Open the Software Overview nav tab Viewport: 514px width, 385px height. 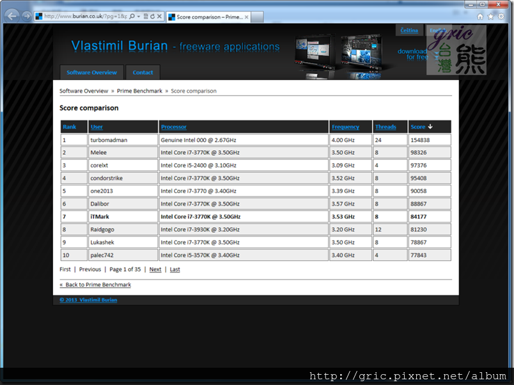point(92,72)
